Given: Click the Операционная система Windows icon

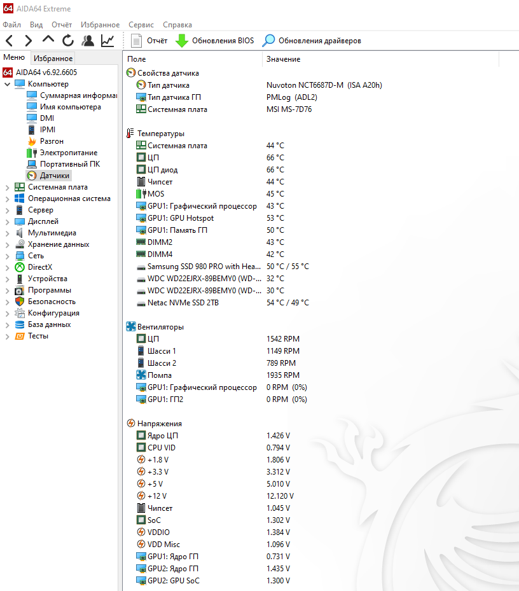Looking at the screenshot, I should [x=20, y=198].
